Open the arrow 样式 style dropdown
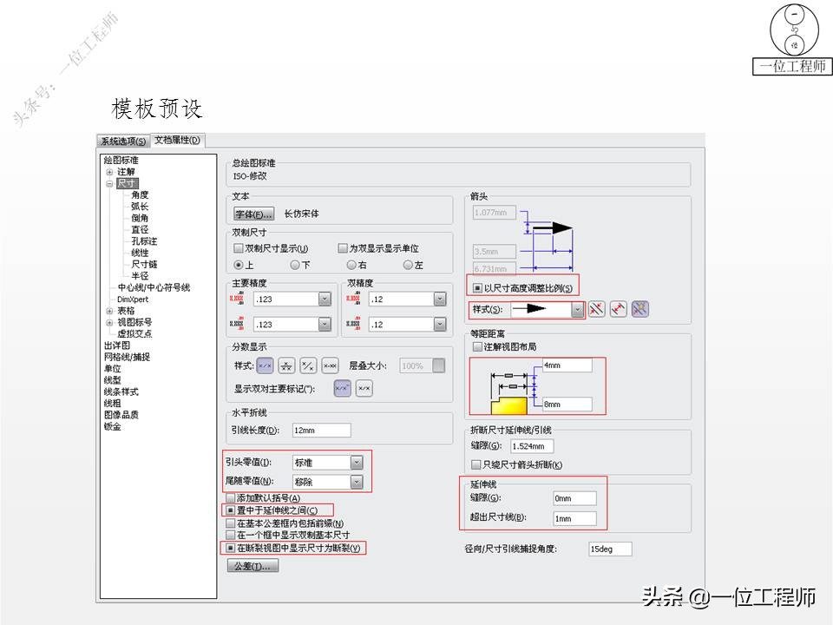This screenshot has width=833, height=625. (578, 309)
